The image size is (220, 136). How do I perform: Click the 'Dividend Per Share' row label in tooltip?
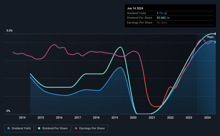click(139, 18)
